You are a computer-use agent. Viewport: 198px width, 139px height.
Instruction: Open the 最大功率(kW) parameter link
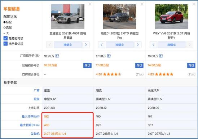click(x=31, y=116)
